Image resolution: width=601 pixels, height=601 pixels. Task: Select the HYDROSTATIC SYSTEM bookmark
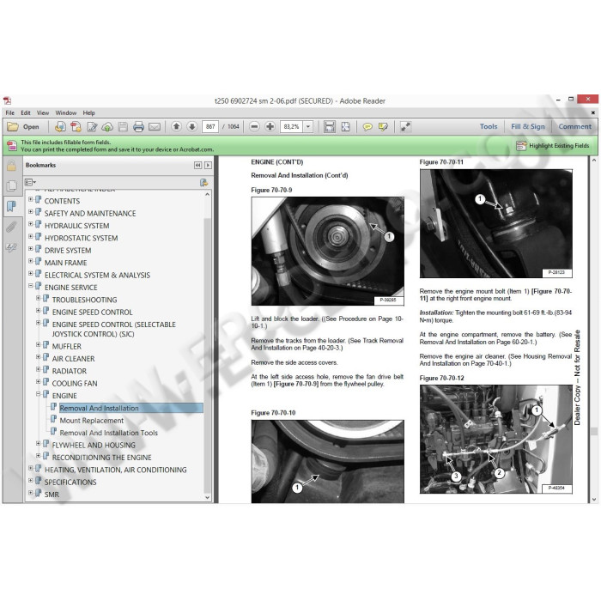[82, 238]
